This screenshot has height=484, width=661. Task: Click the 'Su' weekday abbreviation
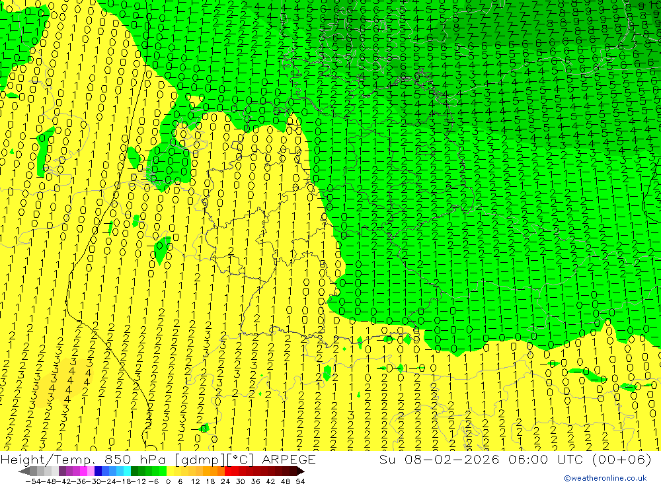click(x=387, y=459)
